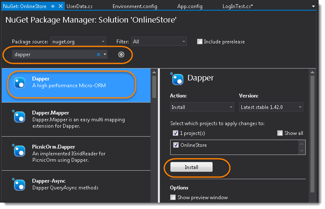
Task: Click the Dapper package icon in list
Action: 19,82
